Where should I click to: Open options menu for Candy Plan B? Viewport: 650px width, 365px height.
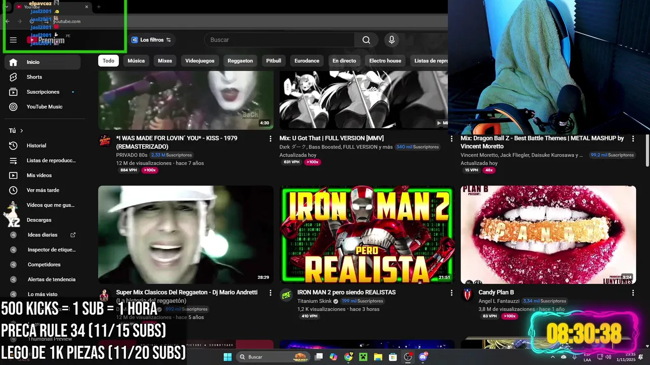pyautogui.click(x=633, y=293)
